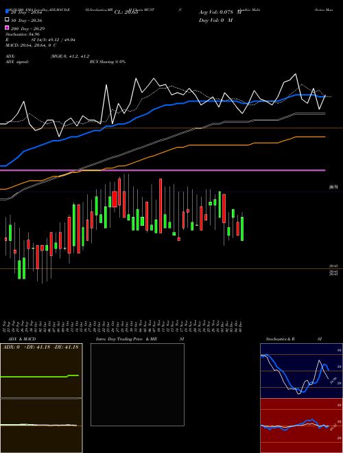The width and height of the screenshot is (343, 453).
Task: Click the 'Day Vol: 0 M' figure
Action: point(215,20)
